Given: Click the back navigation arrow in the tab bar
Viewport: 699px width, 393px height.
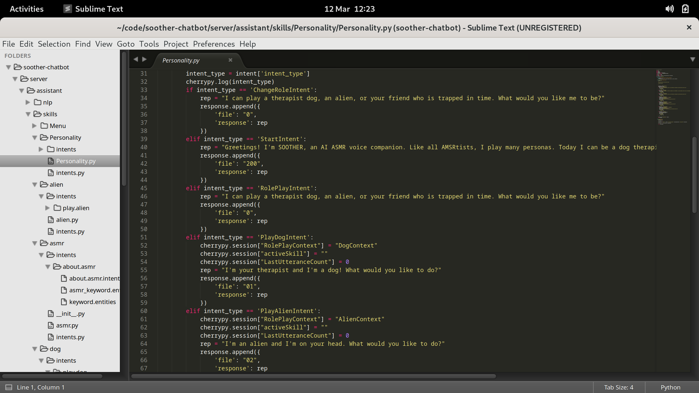Looking at the screenshot, I should coord(136,59).
